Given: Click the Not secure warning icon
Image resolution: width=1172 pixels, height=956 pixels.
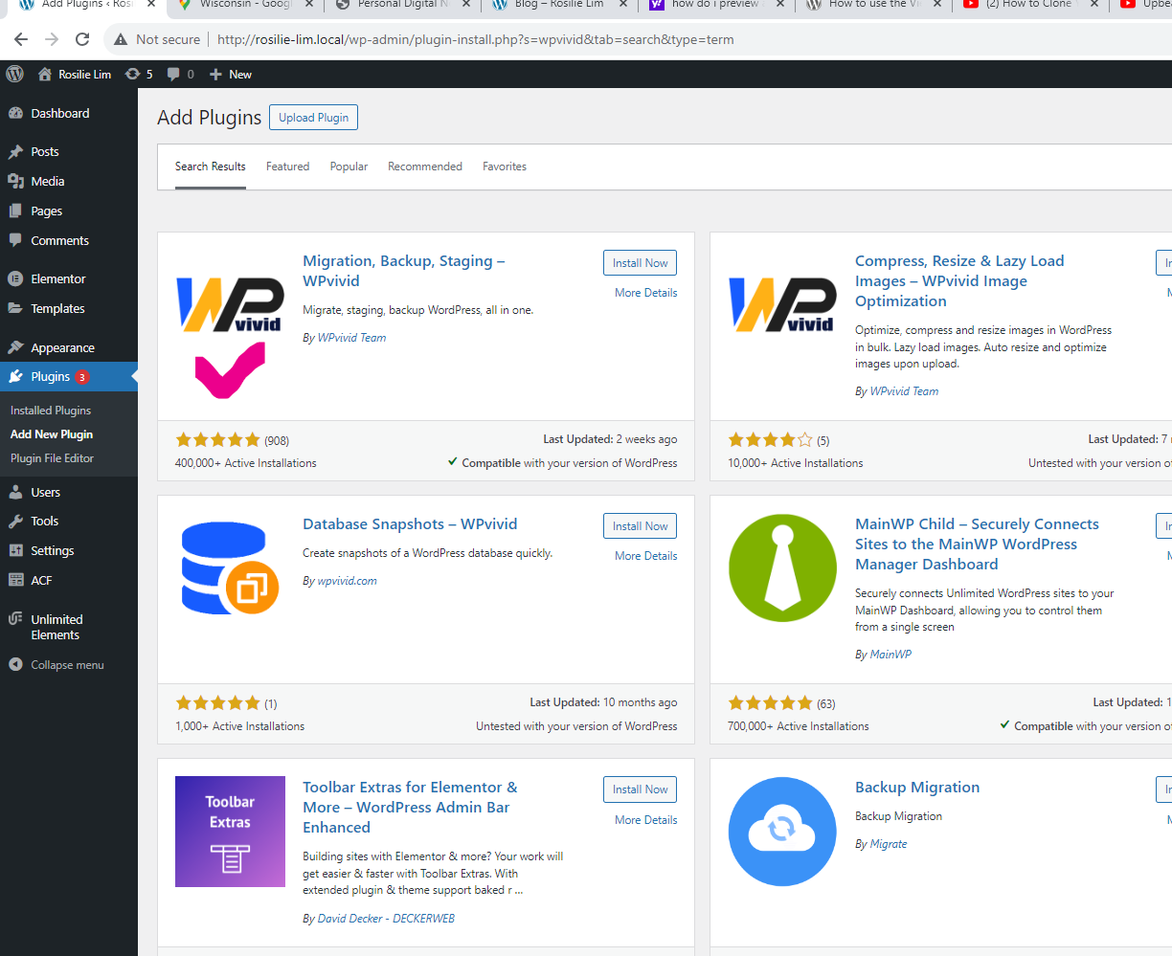Looking at the screenshot, I should [121, 39].
